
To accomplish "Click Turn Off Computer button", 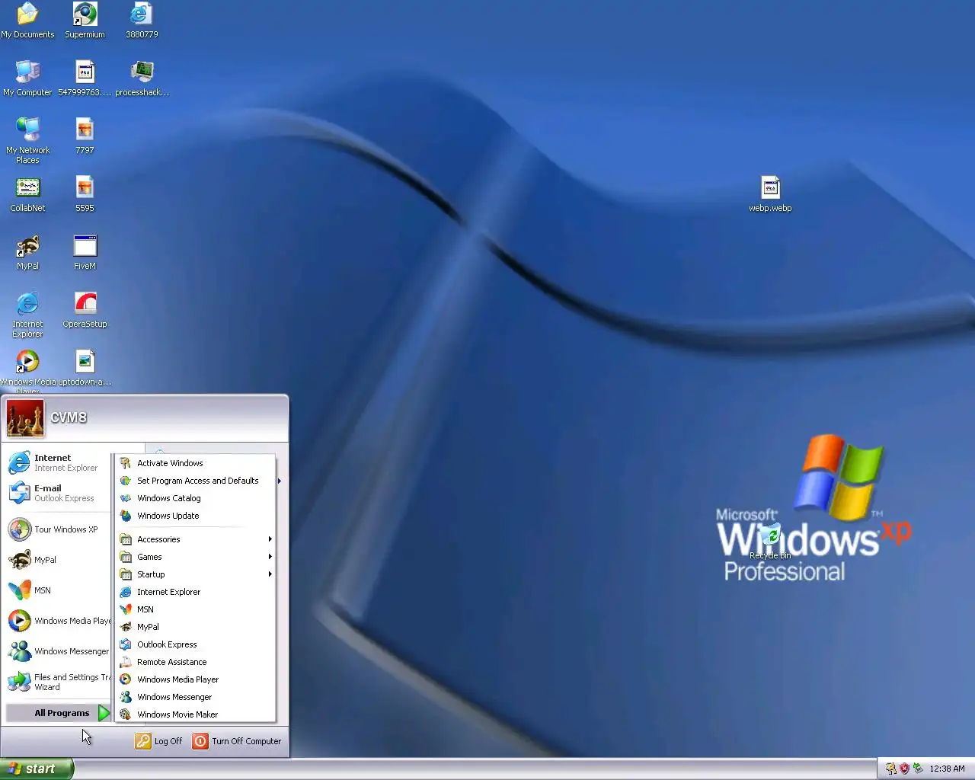I will [x=237, y=741].
